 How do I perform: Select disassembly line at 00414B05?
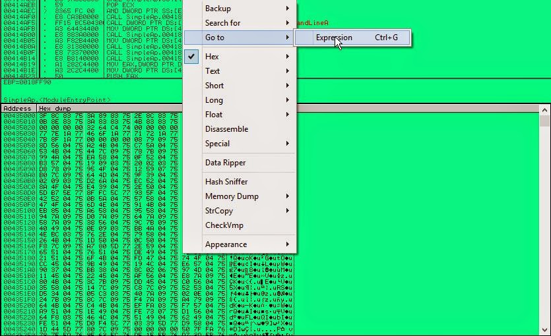tap(92, 41)
